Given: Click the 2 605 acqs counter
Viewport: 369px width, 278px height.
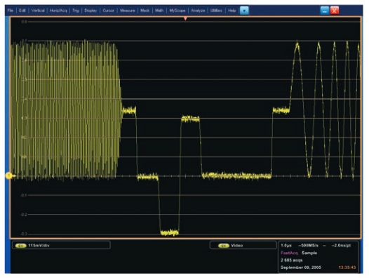Looking at the screenshot, I should (292, 260).
